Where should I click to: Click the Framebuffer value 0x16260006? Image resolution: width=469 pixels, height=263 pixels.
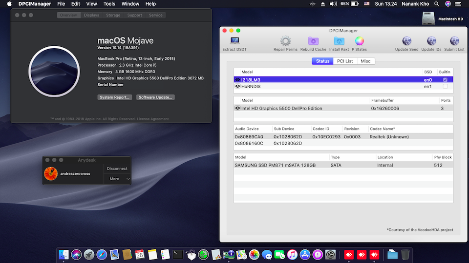click(x=385, y=108)
